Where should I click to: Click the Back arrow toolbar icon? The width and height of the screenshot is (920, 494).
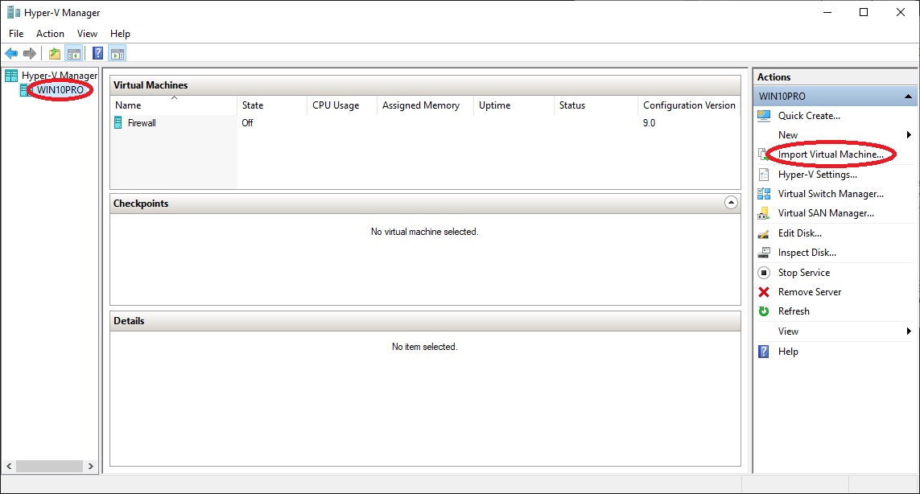[11, 54]
